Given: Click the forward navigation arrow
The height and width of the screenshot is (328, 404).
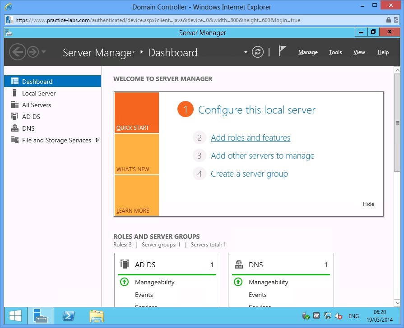Looking at the screenshot, I should 33,52.
